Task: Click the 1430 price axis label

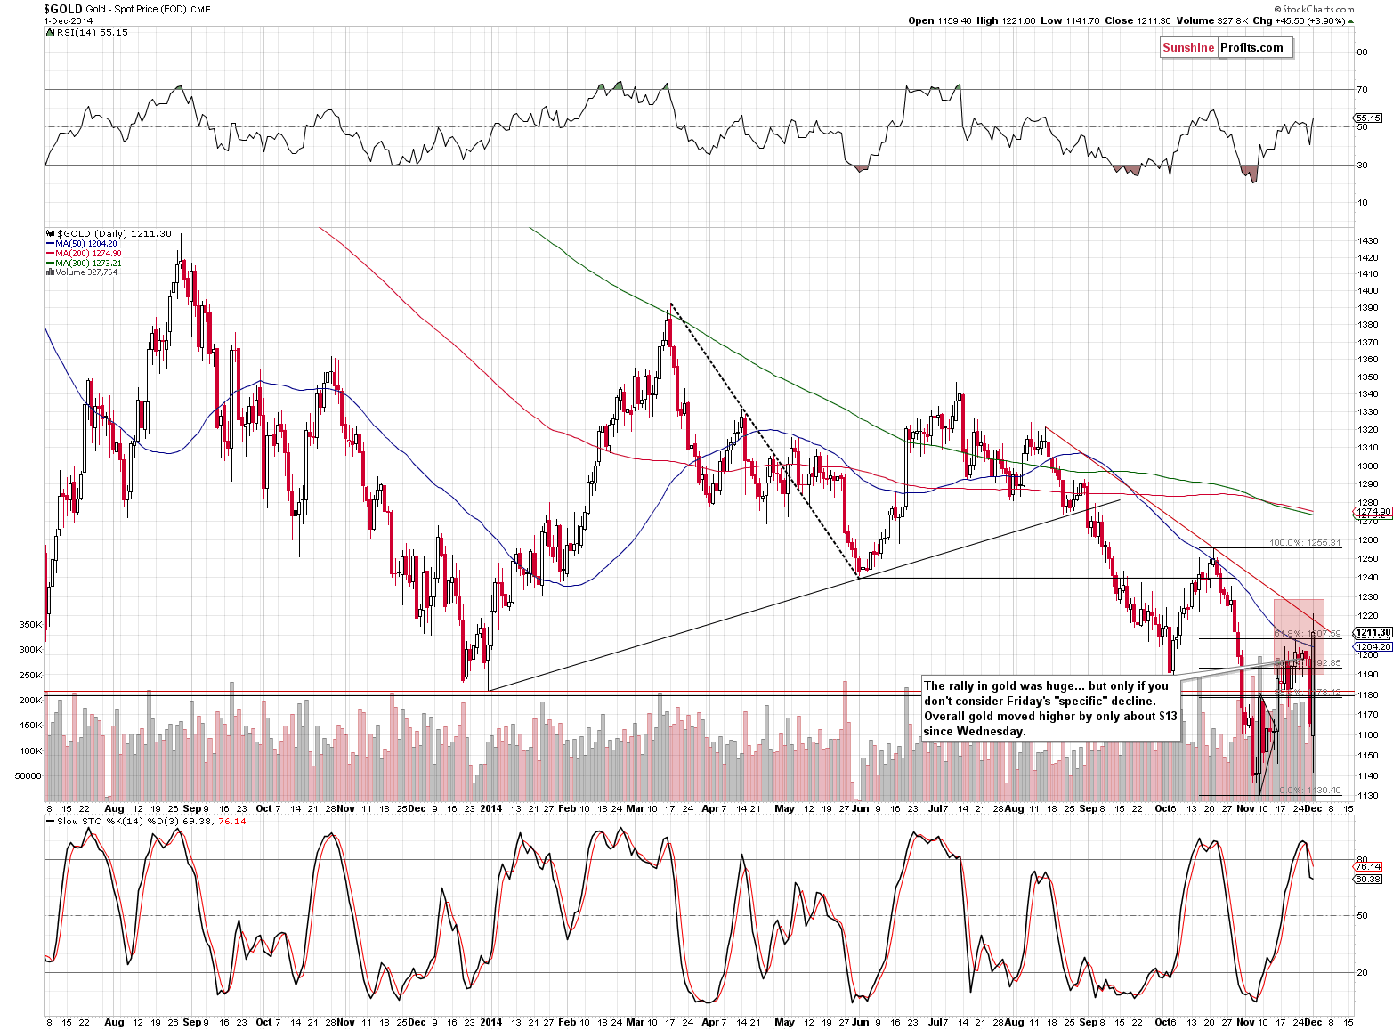Action: point(1368,241)
